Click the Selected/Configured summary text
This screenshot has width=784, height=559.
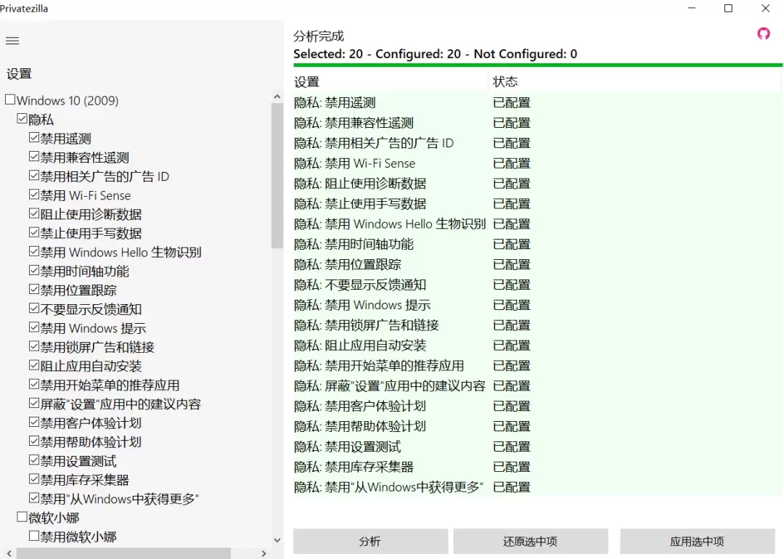tap(435, 54)
